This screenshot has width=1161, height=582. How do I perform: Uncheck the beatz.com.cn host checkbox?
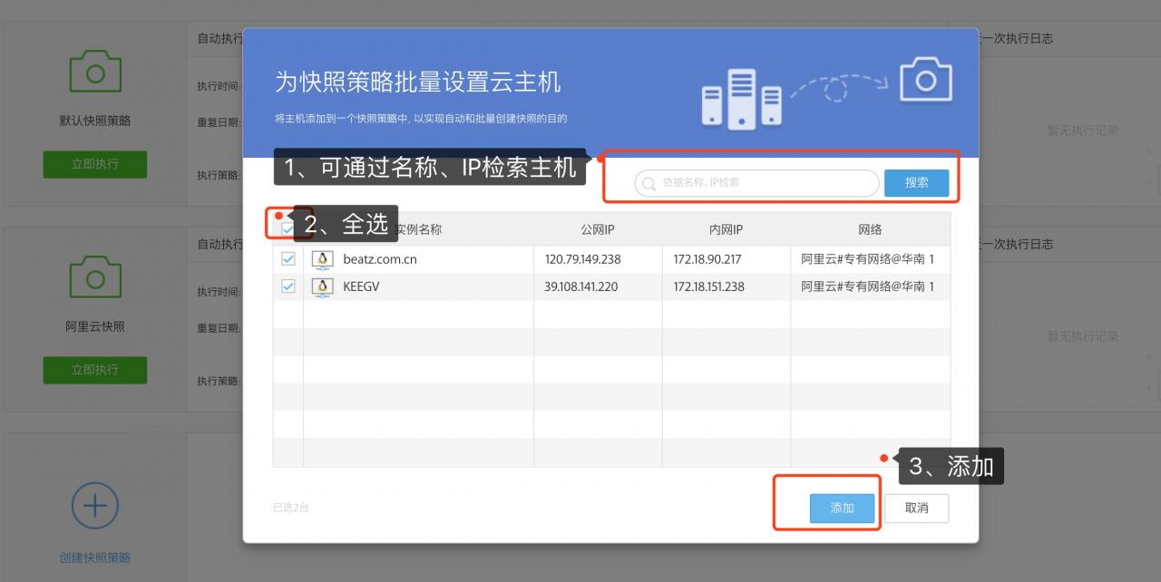288,259
